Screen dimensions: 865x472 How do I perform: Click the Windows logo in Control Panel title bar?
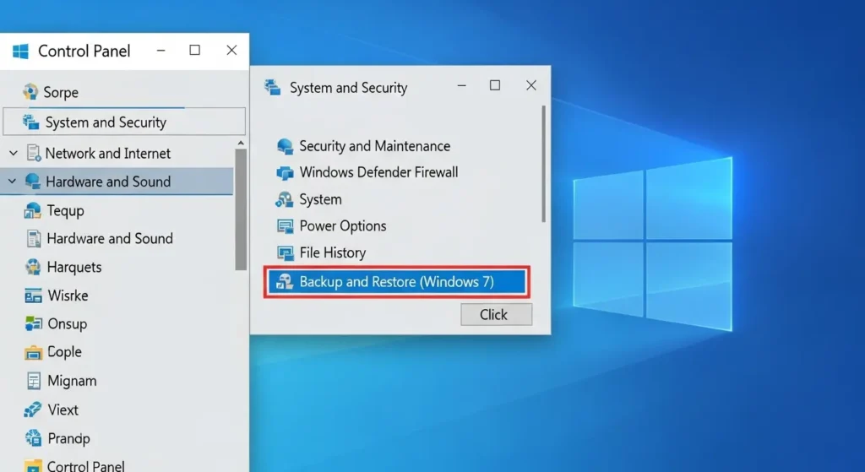pos(20,52)
